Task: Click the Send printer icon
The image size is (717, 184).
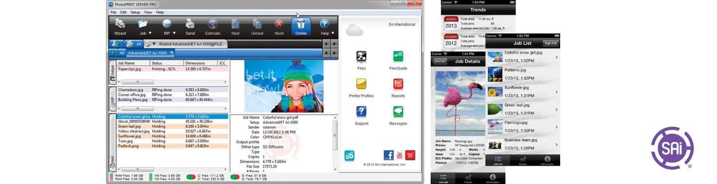Action: (190, 27)
